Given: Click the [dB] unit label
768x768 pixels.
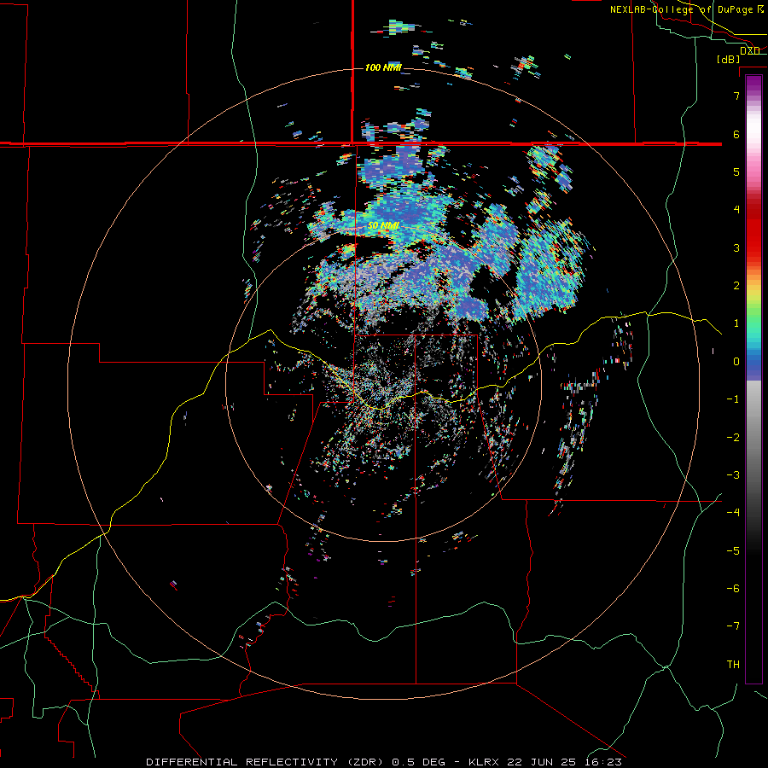Looking at the screenshot, I should (x=729, y=59).
